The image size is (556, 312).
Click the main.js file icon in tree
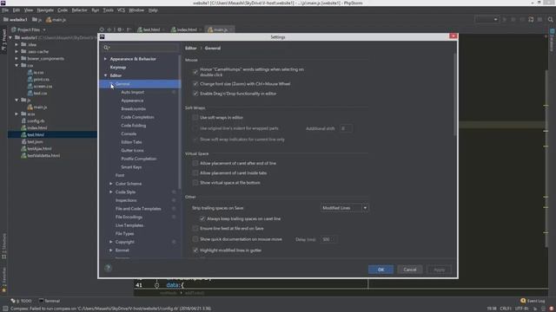click(x=30, y=107)
